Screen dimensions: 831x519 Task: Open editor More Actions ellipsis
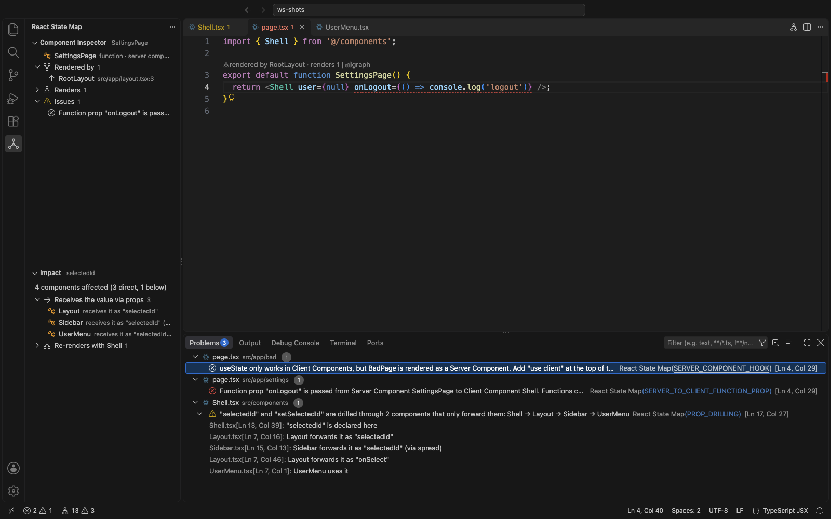[x=821, y=27]
